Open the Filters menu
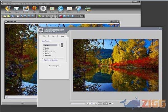This screenshot has height=112, width=168. (x=11, y=4)
